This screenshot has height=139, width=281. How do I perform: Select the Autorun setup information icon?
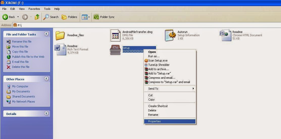[170, 35]
